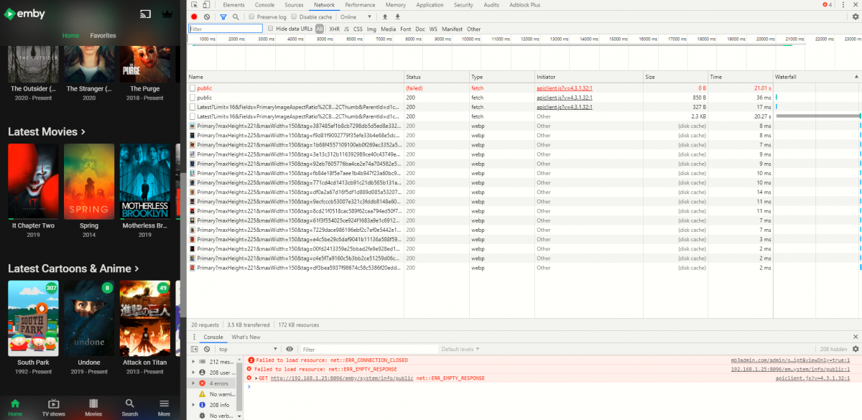Open the Favorites tab in Emby

(103, 35)
